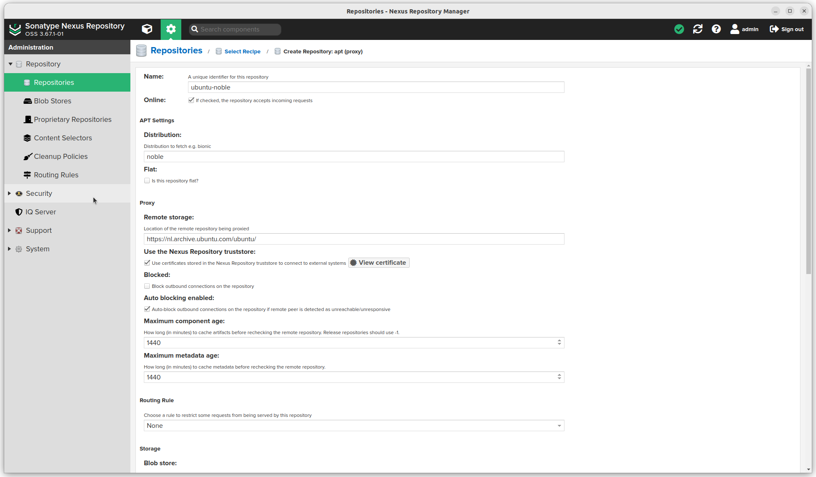Click the Repositories database icon in breadcrumb
This screenshot has width=816, height=477.
141,51
